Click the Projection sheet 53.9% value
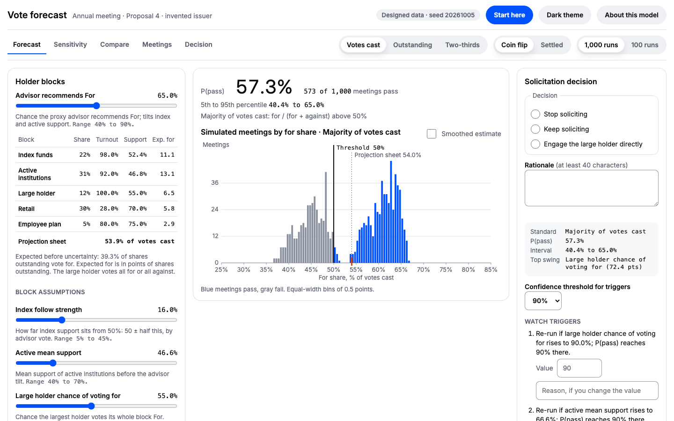Screen dimensions: 674x421 (139, 241)
